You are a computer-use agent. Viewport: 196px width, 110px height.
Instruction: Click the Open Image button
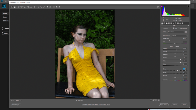point(164,105)
